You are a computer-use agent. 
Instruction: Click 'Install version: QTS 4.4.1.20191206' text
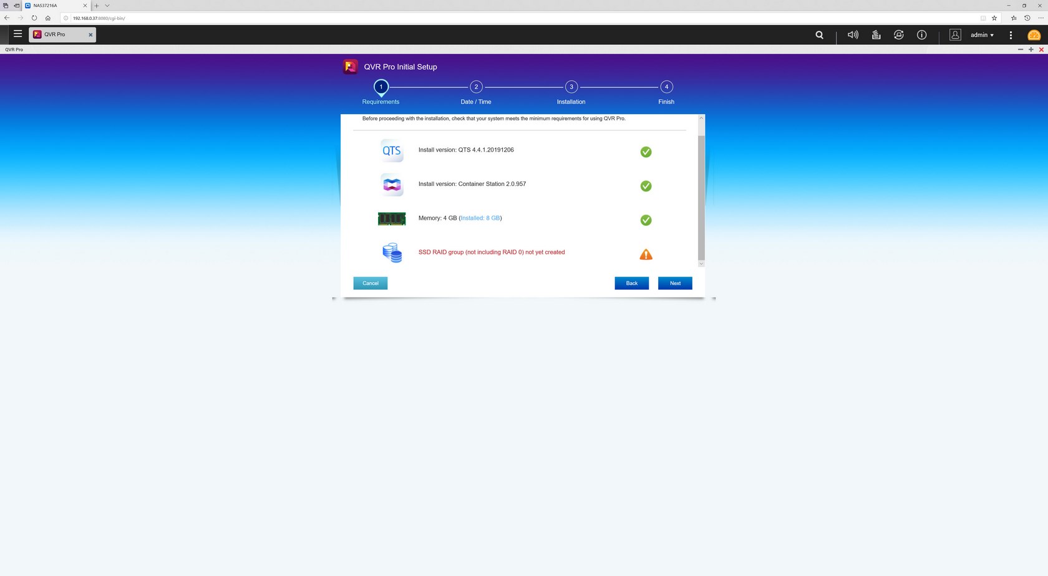(x=466, y=150)
